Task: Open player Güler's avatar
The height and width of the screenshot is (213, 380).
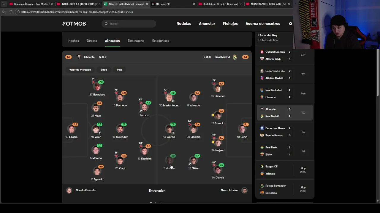Action: click(194, 161)
